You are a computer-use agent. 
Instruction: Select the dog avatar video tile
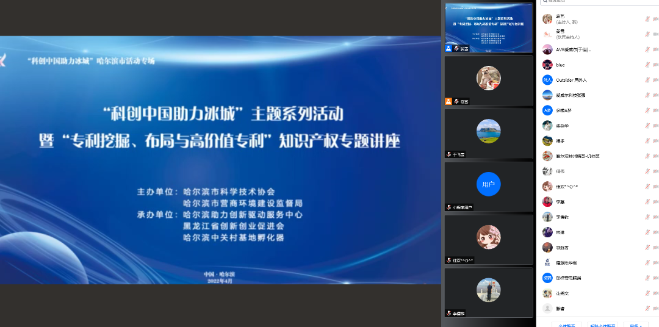(489, 81)
